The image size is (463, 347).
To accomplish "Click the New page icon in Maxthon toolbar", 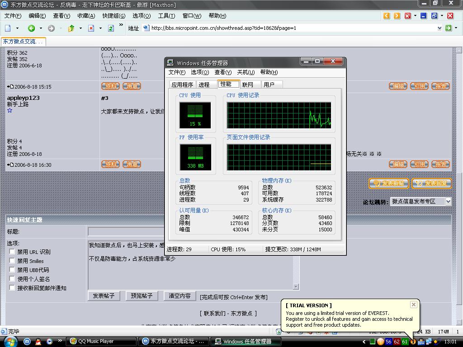I will [x=8, y=28].
